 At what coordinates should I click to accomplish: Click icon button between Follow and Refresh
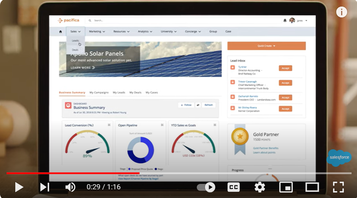(x=198, y=105)
